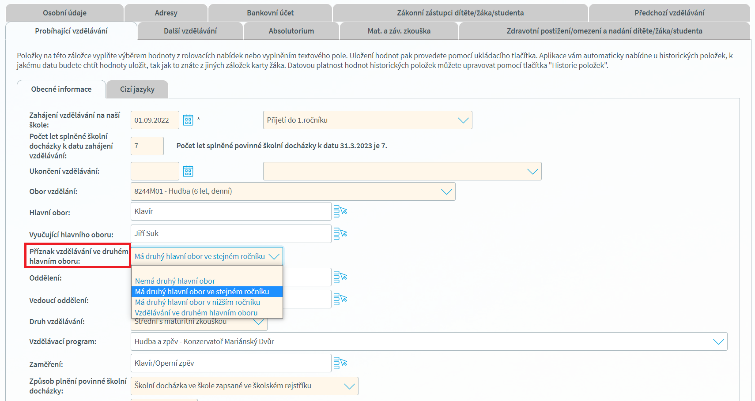Click the Zaměření field with Klavír/Operní zpěv
This screenshot has width=755, height=401.
[x=231, y=363]
